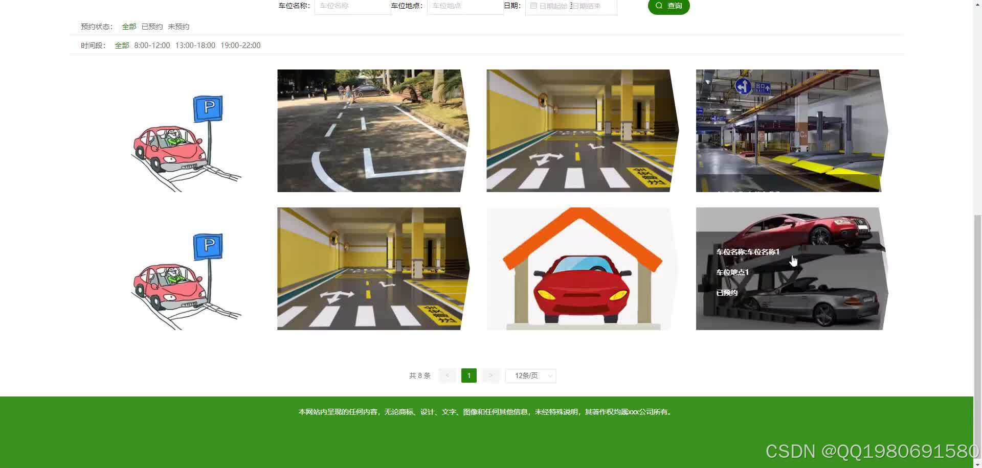Select 未预约 reservation status filter

[178, 26]
